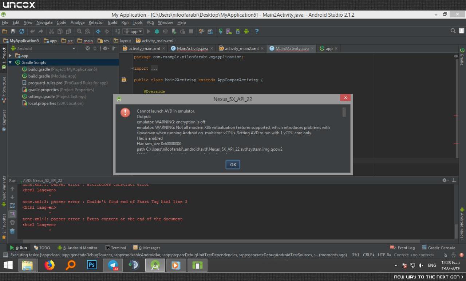Start debugging with the bug icon

point(157,32)
